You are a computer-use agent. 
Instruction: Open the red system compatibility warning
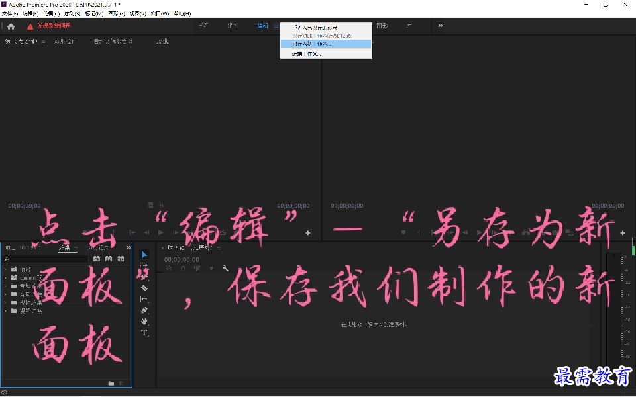click(48, 26)
